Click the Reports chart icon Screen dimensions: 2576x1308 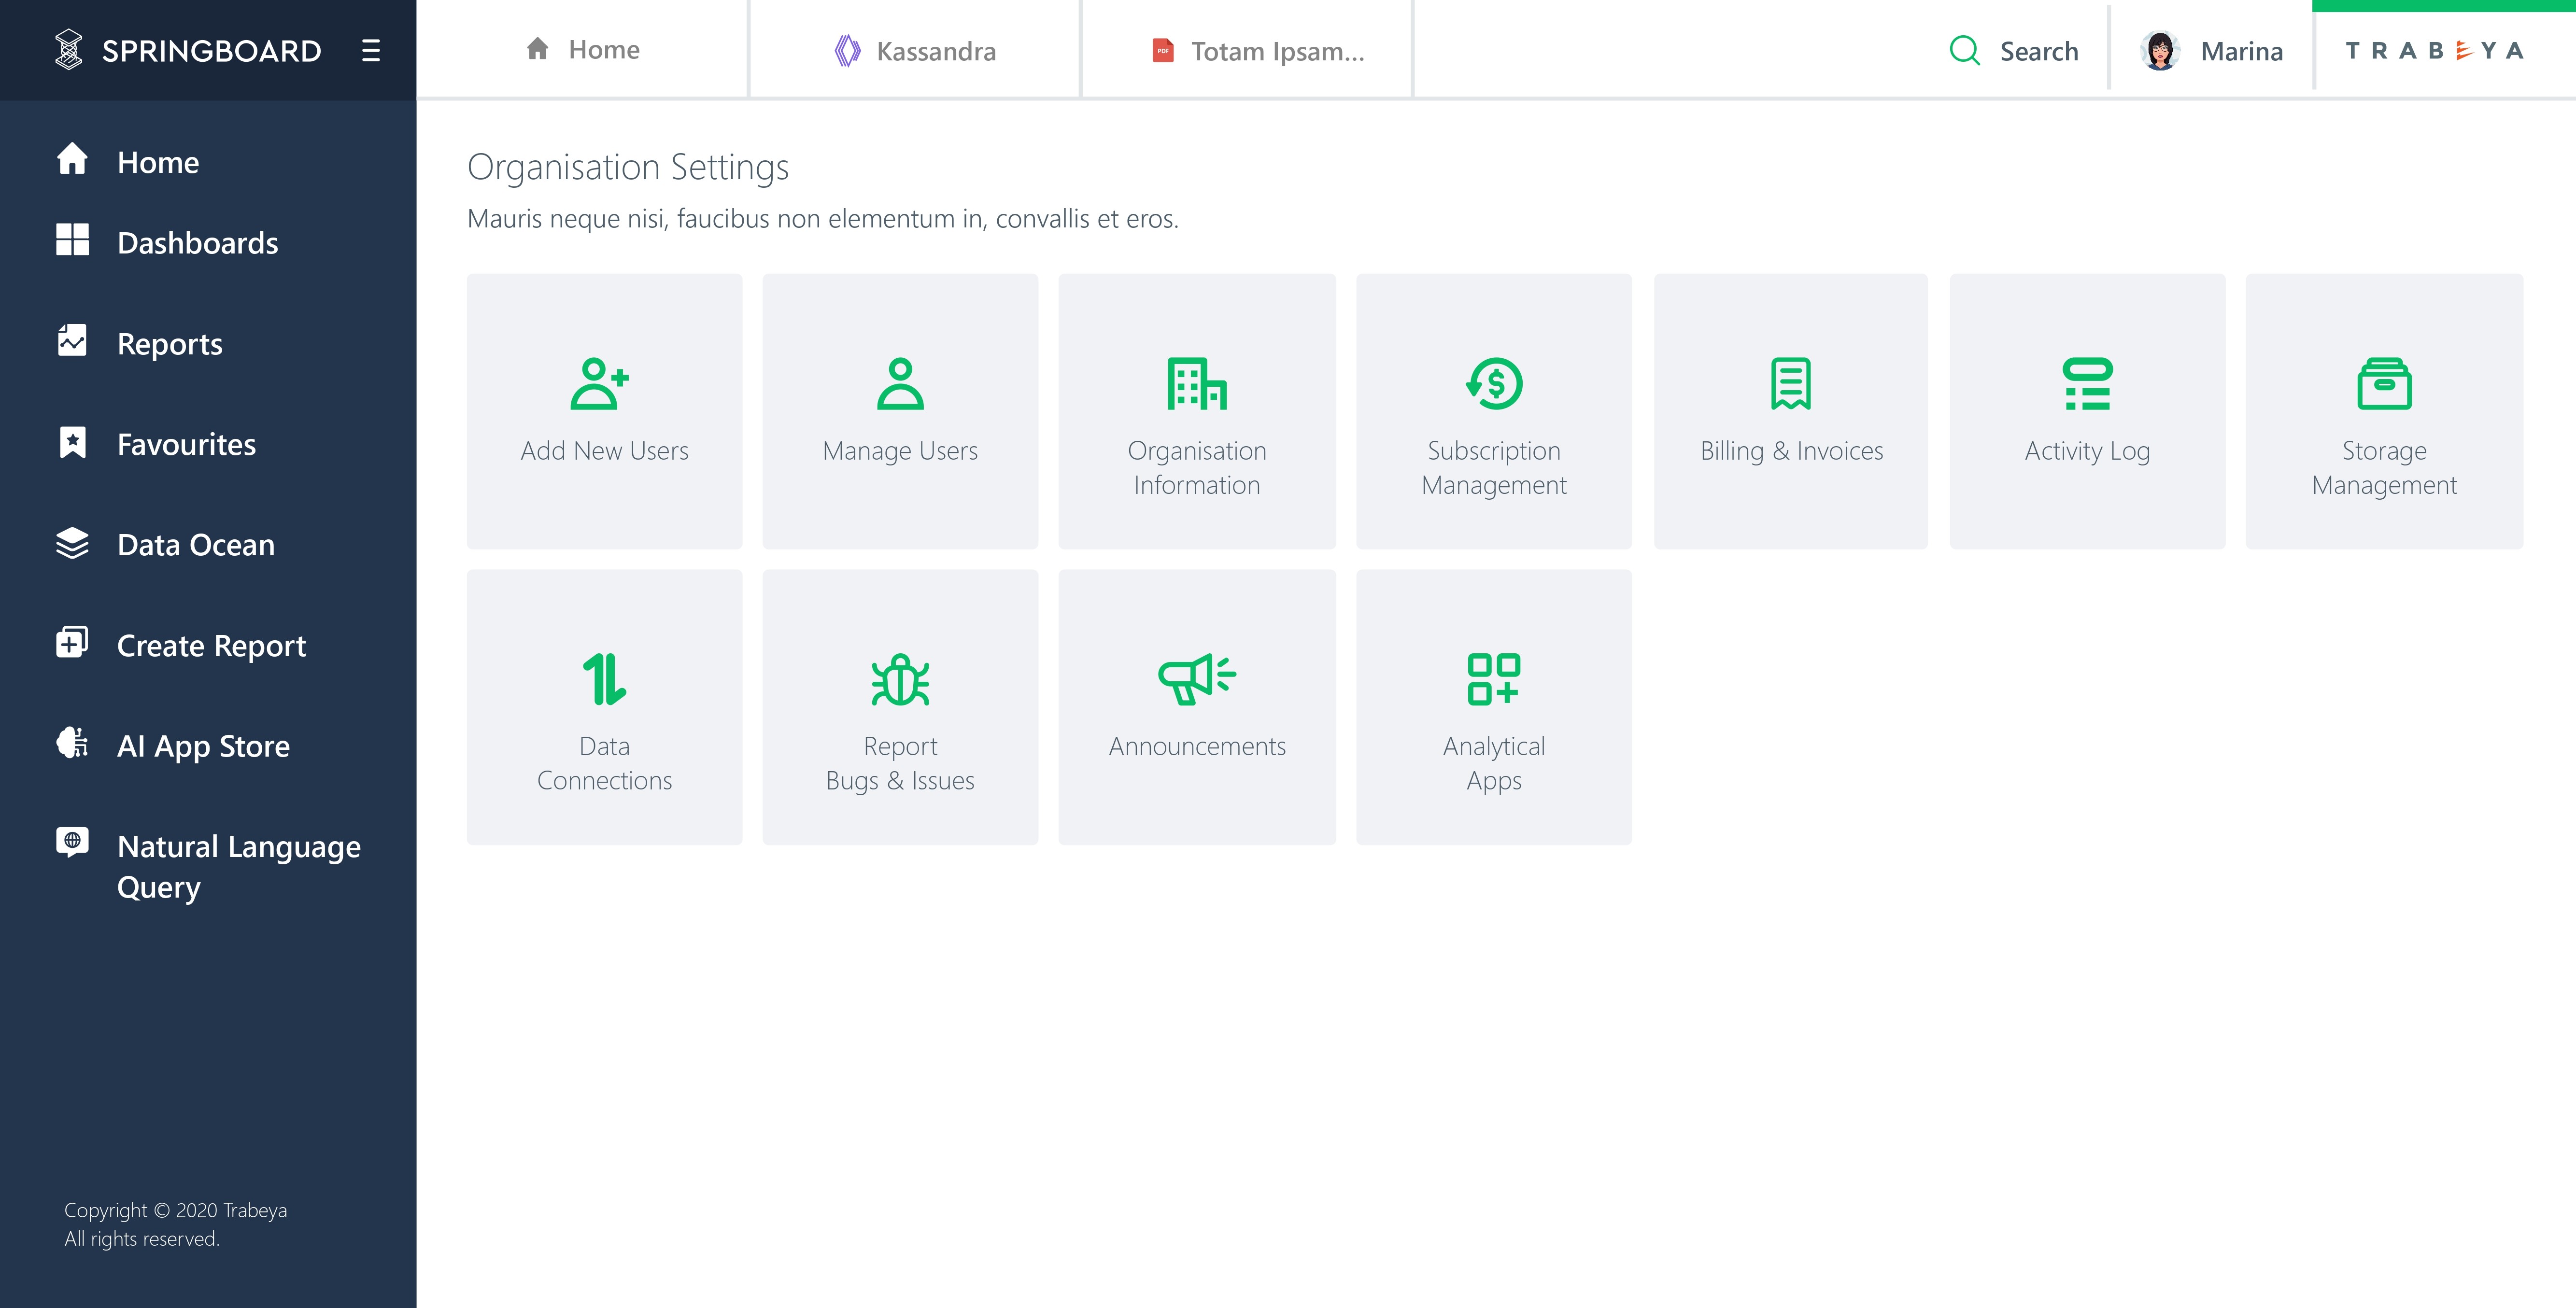pyautogui.click(x=72, y=340)
